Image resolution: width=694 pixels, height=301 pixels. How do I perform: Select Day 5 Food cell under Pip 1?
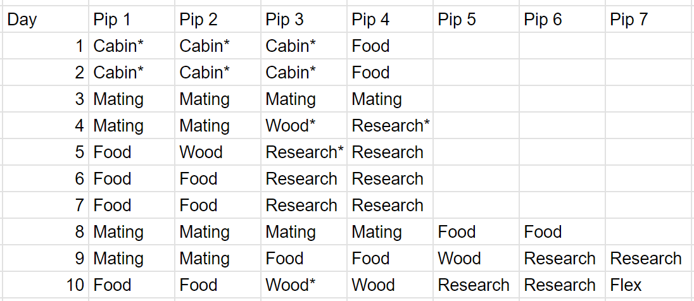click(x=131, y=152)
